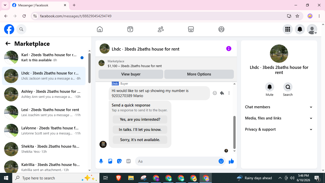
Task: Bookmark this page with star
Action: (297, 16)
